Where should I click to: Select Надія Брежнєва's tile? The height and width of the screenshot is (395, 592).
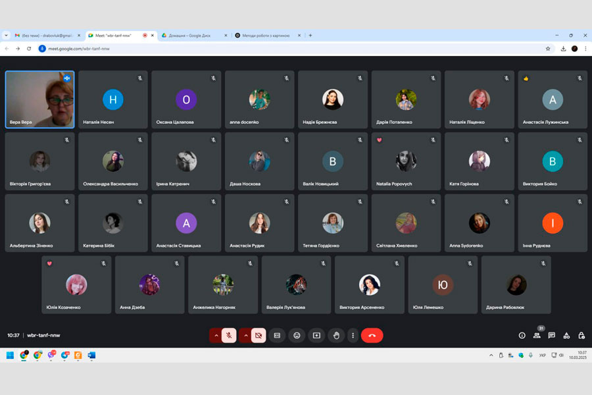point(333,99)
